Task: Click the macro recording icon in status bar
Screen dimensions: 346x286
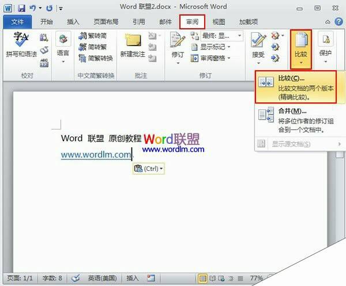Action: [x=151, y=279]
